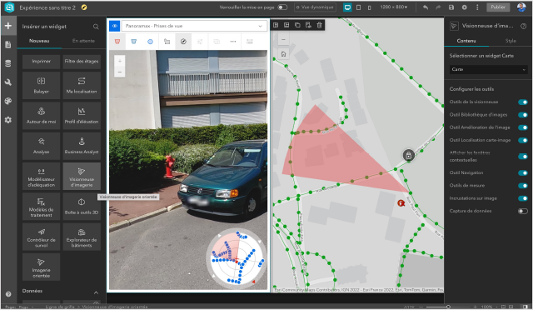Zoom in the oriented image viewer
The width and height of the screenshot is (533, 310).
pos(120,62)
